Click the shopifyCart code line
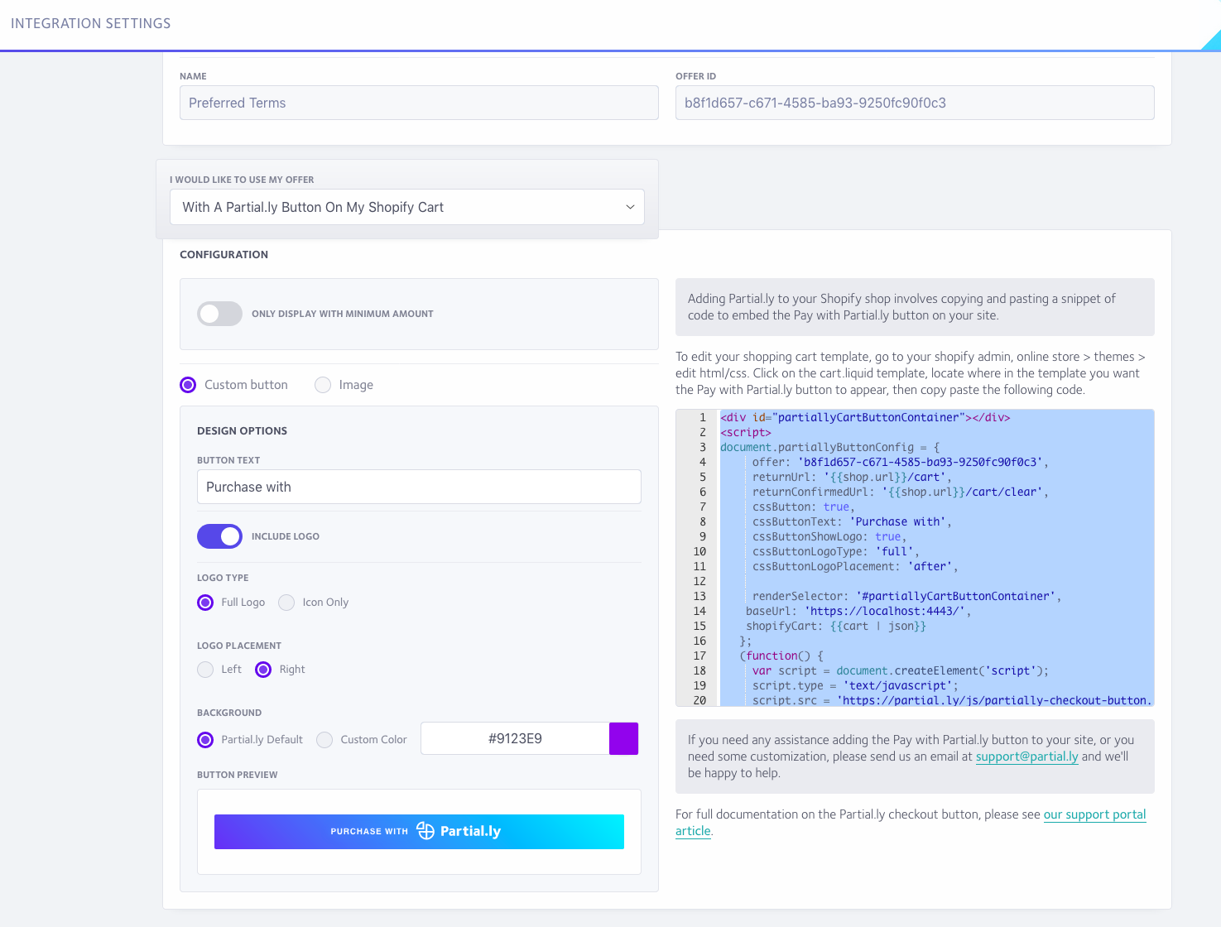This screenshot has width=1221, height=927. coord(836,626)
